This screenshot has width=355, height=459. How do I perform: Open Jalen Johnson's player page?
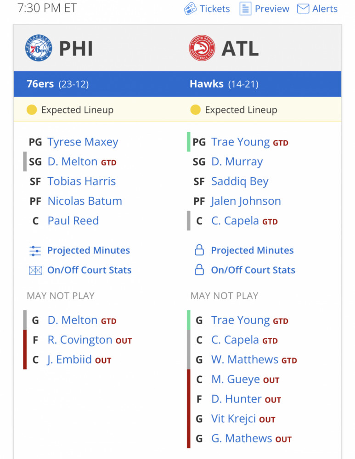pos(246,202)
